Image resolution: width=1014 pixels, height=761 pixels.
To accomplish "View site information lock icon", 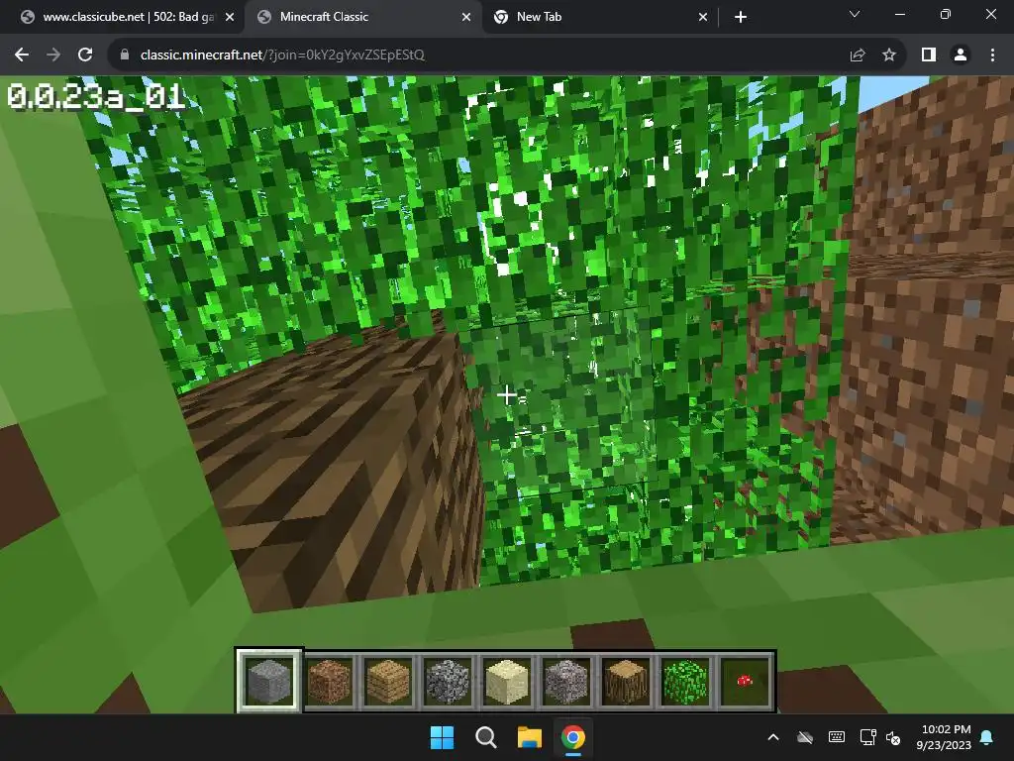I will pyautogui.click(x=124, y=55).
